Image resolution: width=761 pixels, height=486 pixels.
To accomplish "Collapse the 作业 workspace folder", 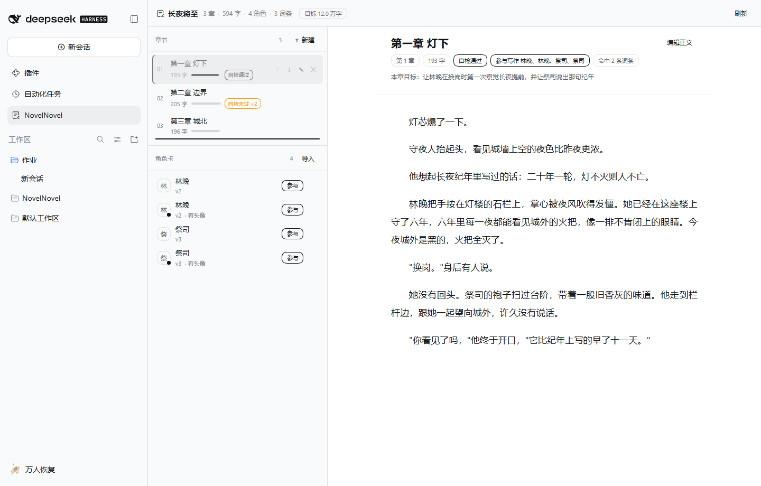I will [74, 160].
